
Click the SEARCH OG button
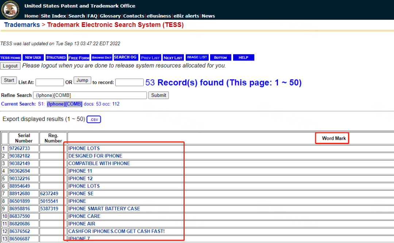[x=125, y=57]
